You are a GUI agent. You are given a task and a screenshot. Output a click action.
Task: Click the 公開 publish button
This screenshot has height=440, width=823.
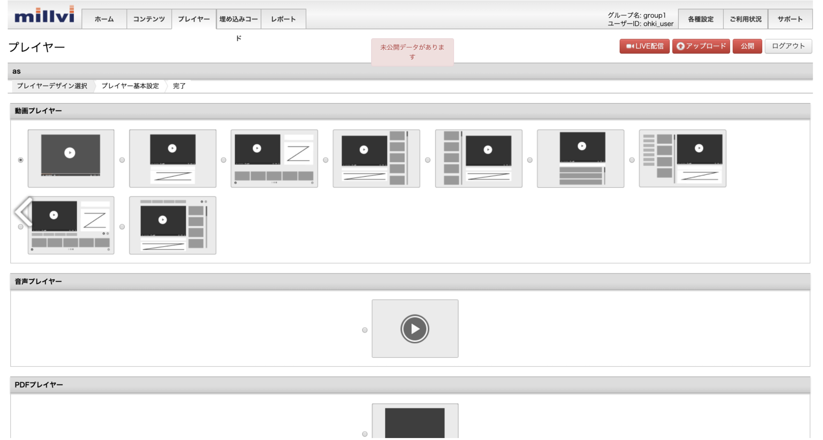click(747, 46)
